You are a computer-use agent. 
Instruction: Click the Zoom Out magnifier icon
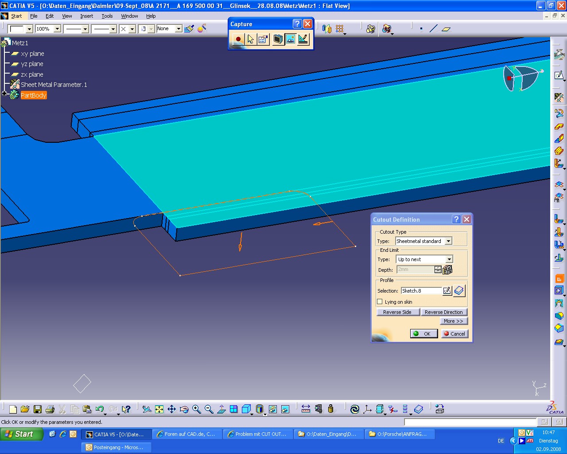(x=209, y=409)
